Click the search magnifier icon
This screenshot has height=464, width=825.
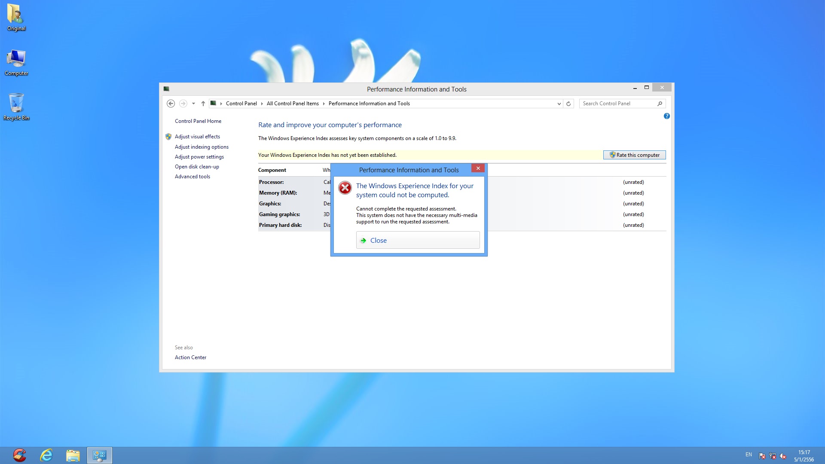click(660, 104)
